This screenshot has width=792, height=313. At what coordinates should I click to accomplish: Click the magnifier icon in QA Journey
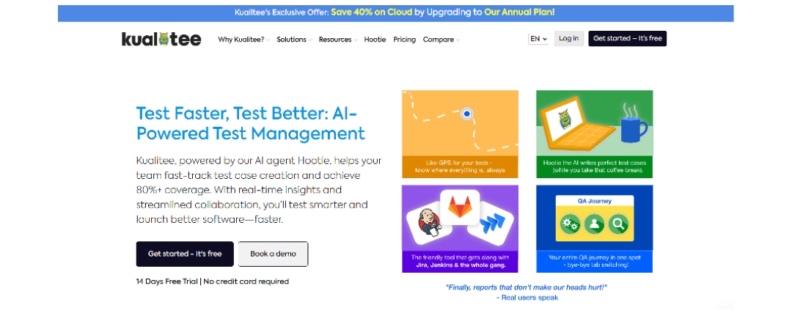click(619, 225)
